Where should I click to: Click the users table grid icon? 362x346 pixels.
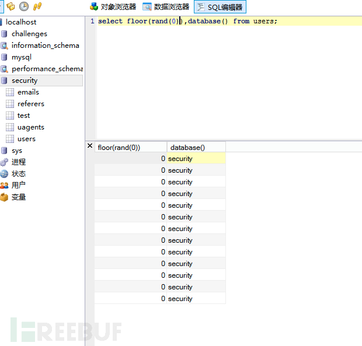[10, 139]
